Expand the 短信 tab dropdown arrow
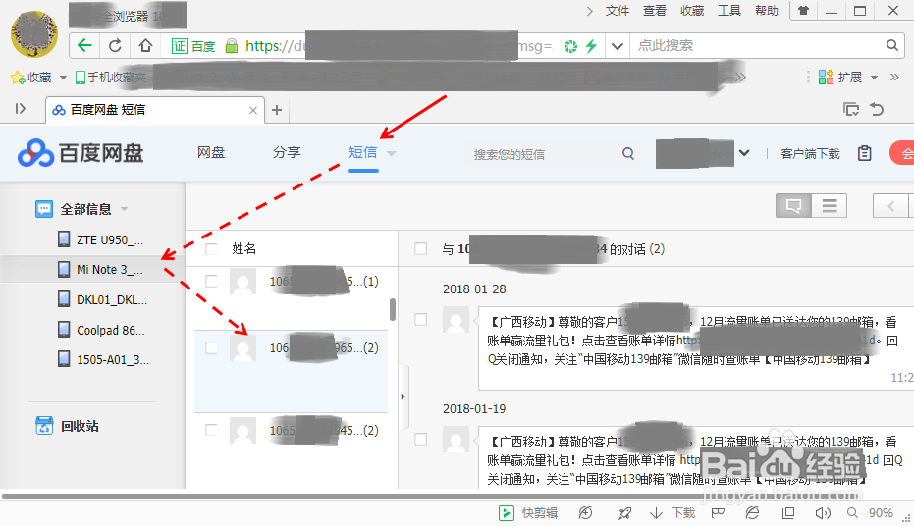The height and width of the screenshot is (526, 914). tap(391, 154)
